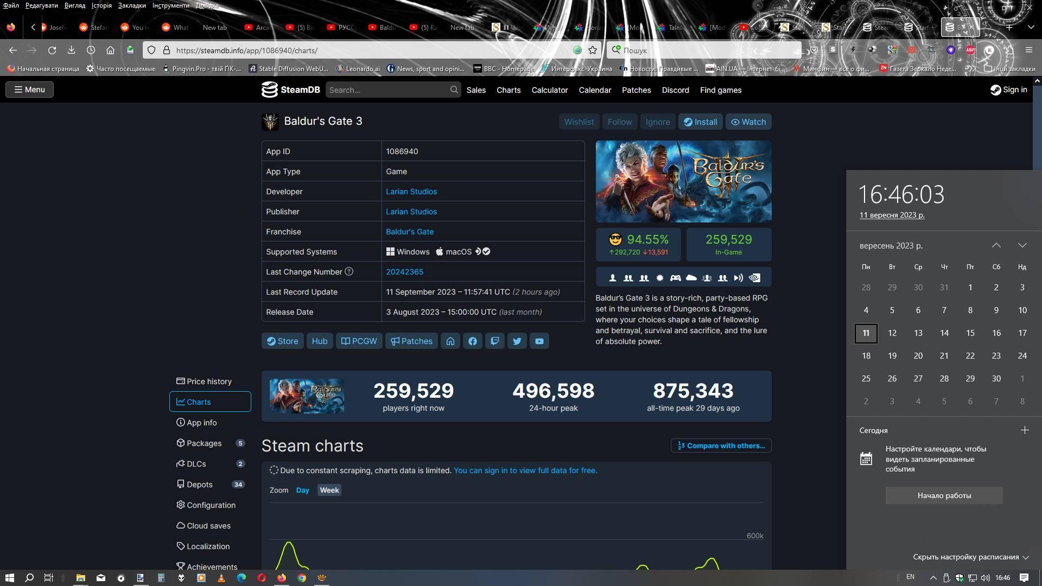Open Configuration in sidebar

pyautogui.click(x=210, y=505)
